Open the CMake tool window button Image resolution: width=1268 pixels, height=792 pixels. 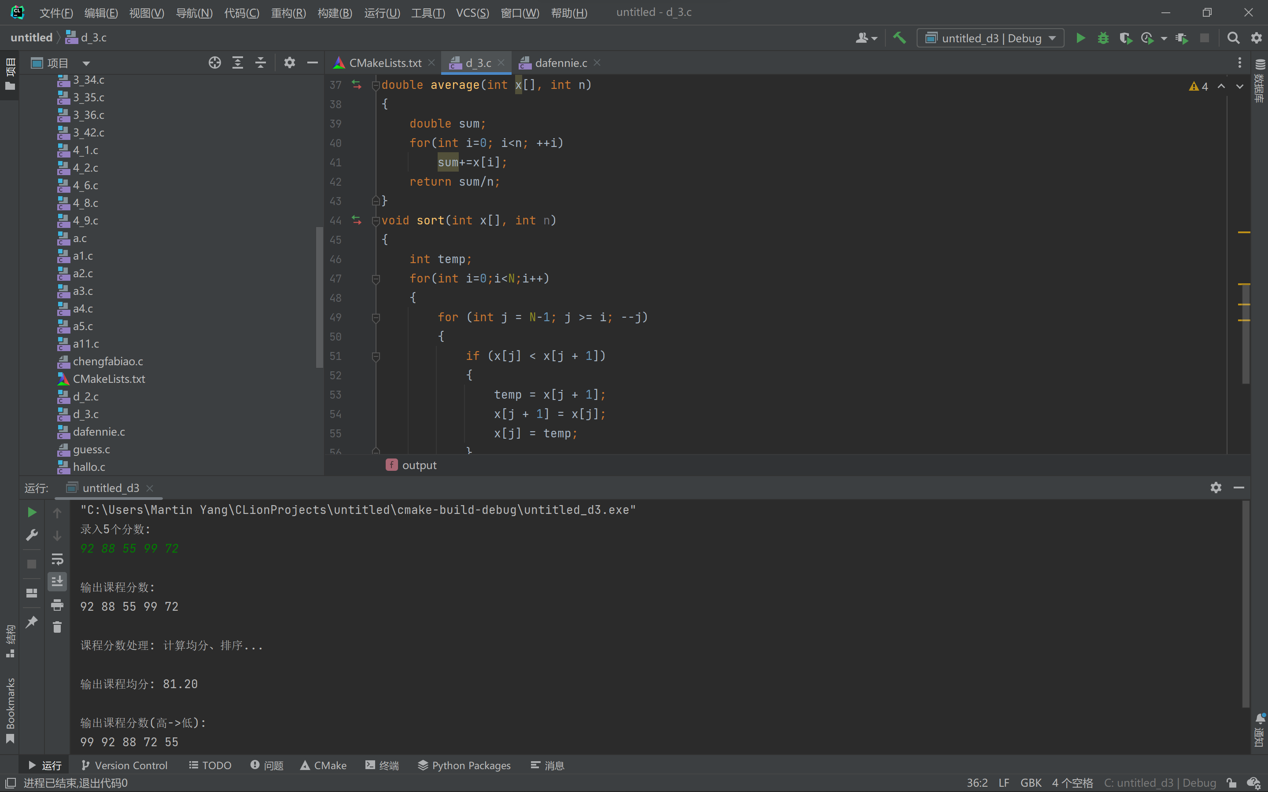(x=323, y=765)
